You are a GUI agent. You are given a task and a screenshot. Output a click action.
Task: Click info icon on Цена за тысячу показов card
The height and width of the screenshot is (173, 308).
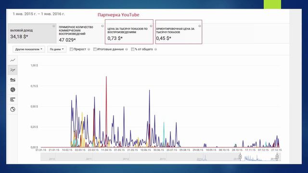tap(151, 26)
